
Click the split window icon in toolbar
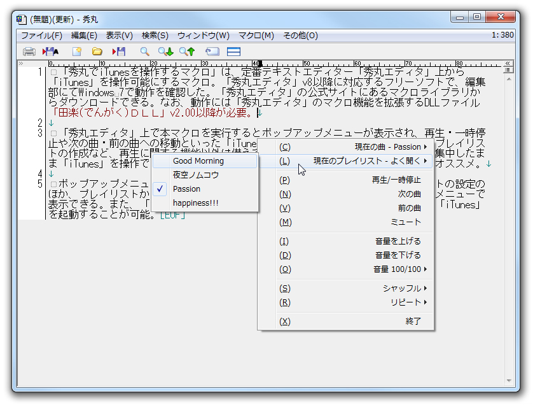(233, 52)
